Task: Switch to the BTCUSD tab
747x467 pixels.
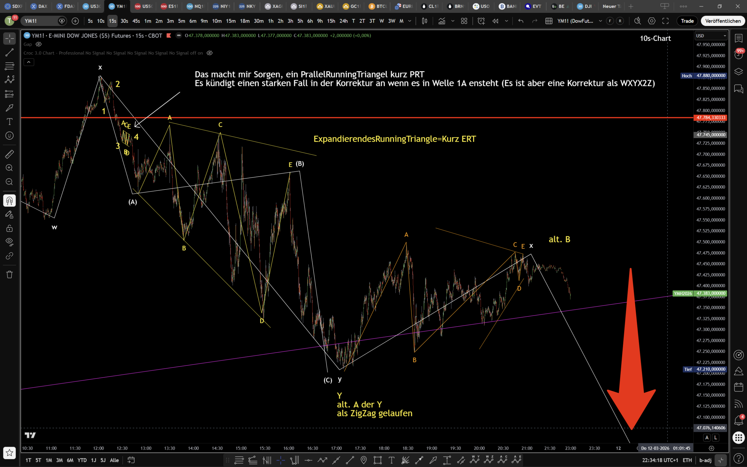Action: [x=377, y=6]
